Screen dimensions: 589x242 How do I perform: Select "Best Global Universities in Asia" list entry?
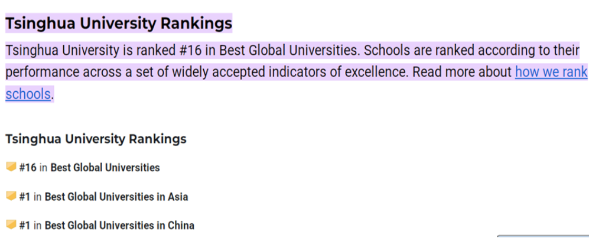[116, 197]
